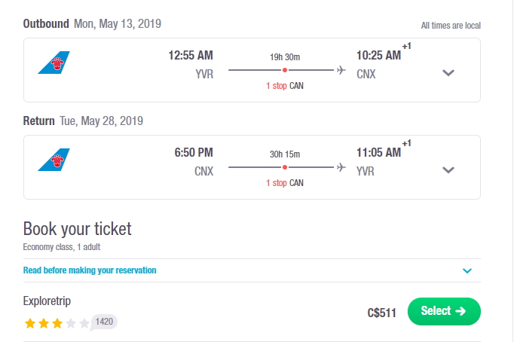
Task: Click the outbound flight airplane icon
Action: pyautogui.click(x=341, y=70)
